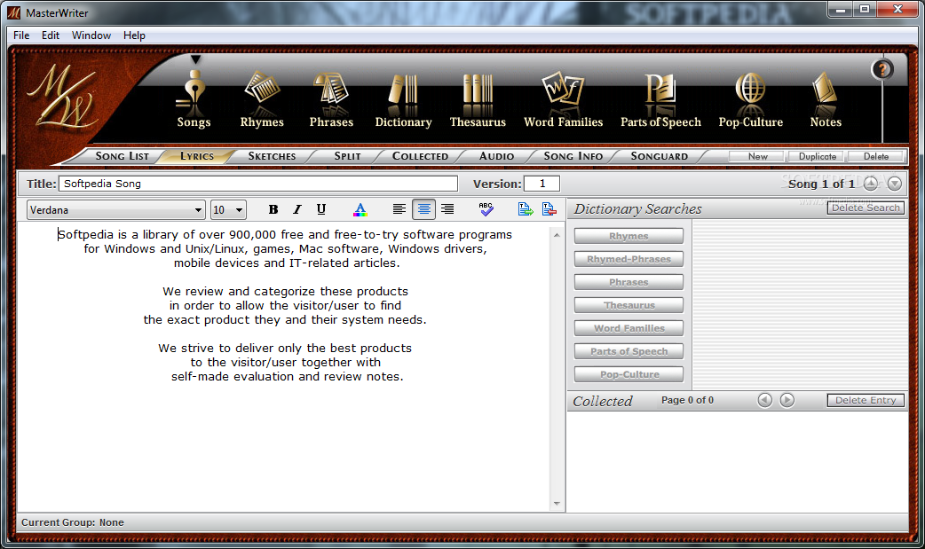Click the Duplicate song button
Image resolution: width=925 pixels, height=549 pixels.
(817, 156)
